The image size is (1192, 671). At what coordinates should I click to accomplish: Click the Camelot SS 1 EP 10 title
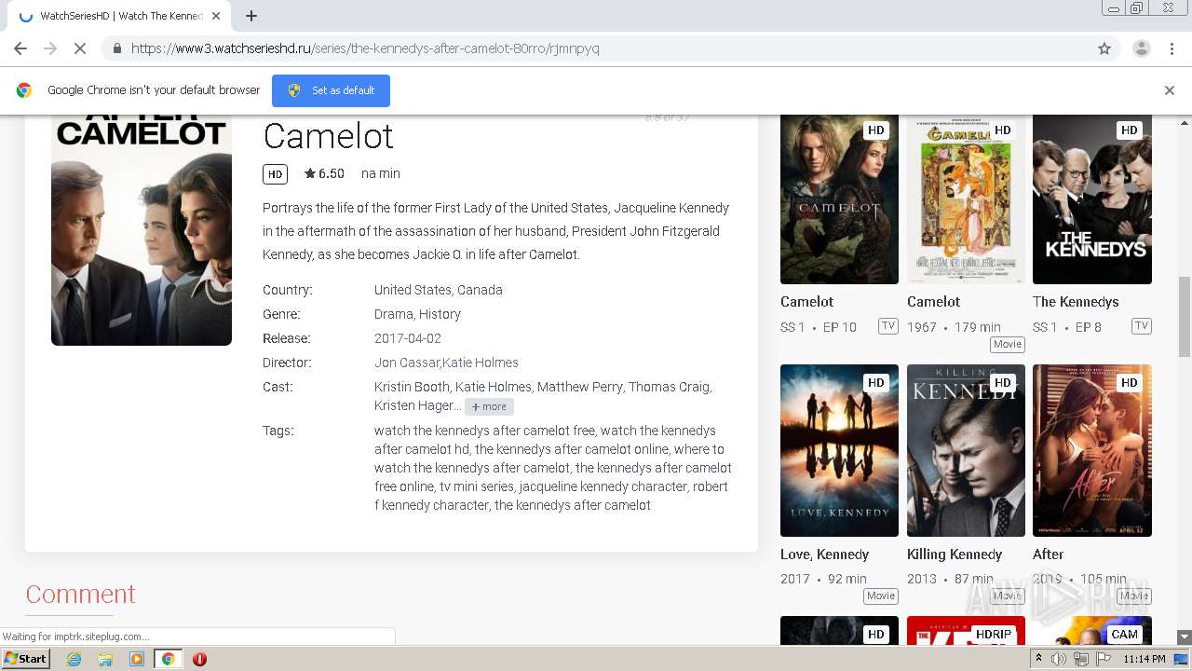[x=807, y=302]
